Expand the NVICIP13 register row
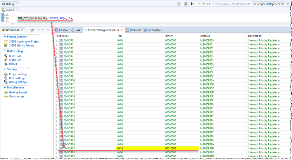Viewport: 292px width, 160px height. 57,93
